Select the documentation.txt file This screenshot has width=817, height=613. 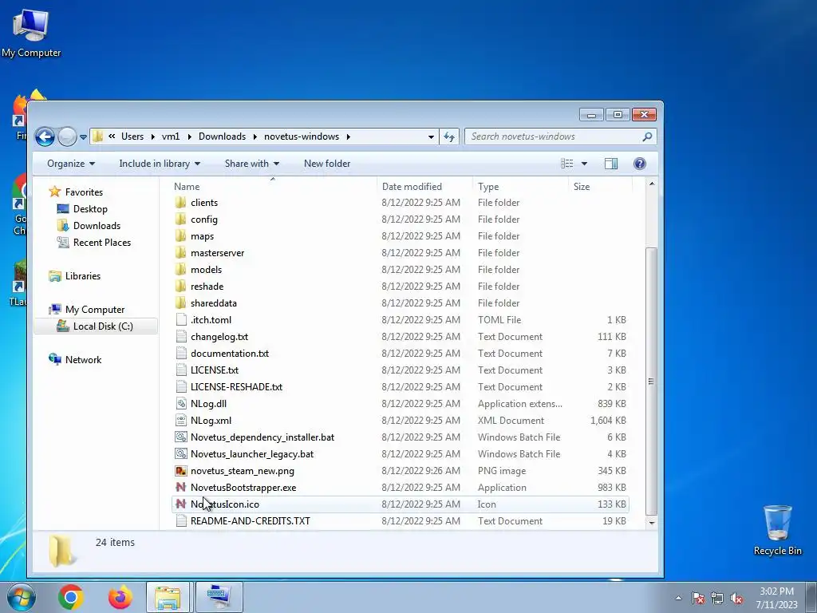point(401,354)
